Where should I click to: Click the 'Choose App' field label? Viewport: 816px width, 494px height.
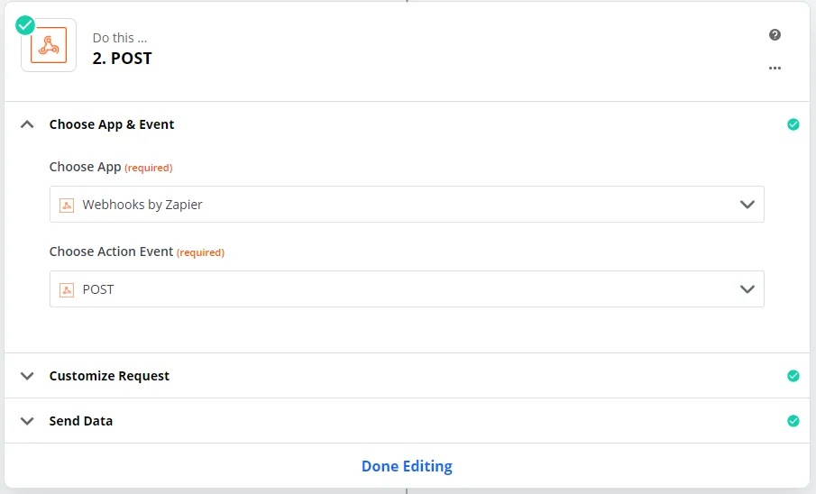(86, 167)
